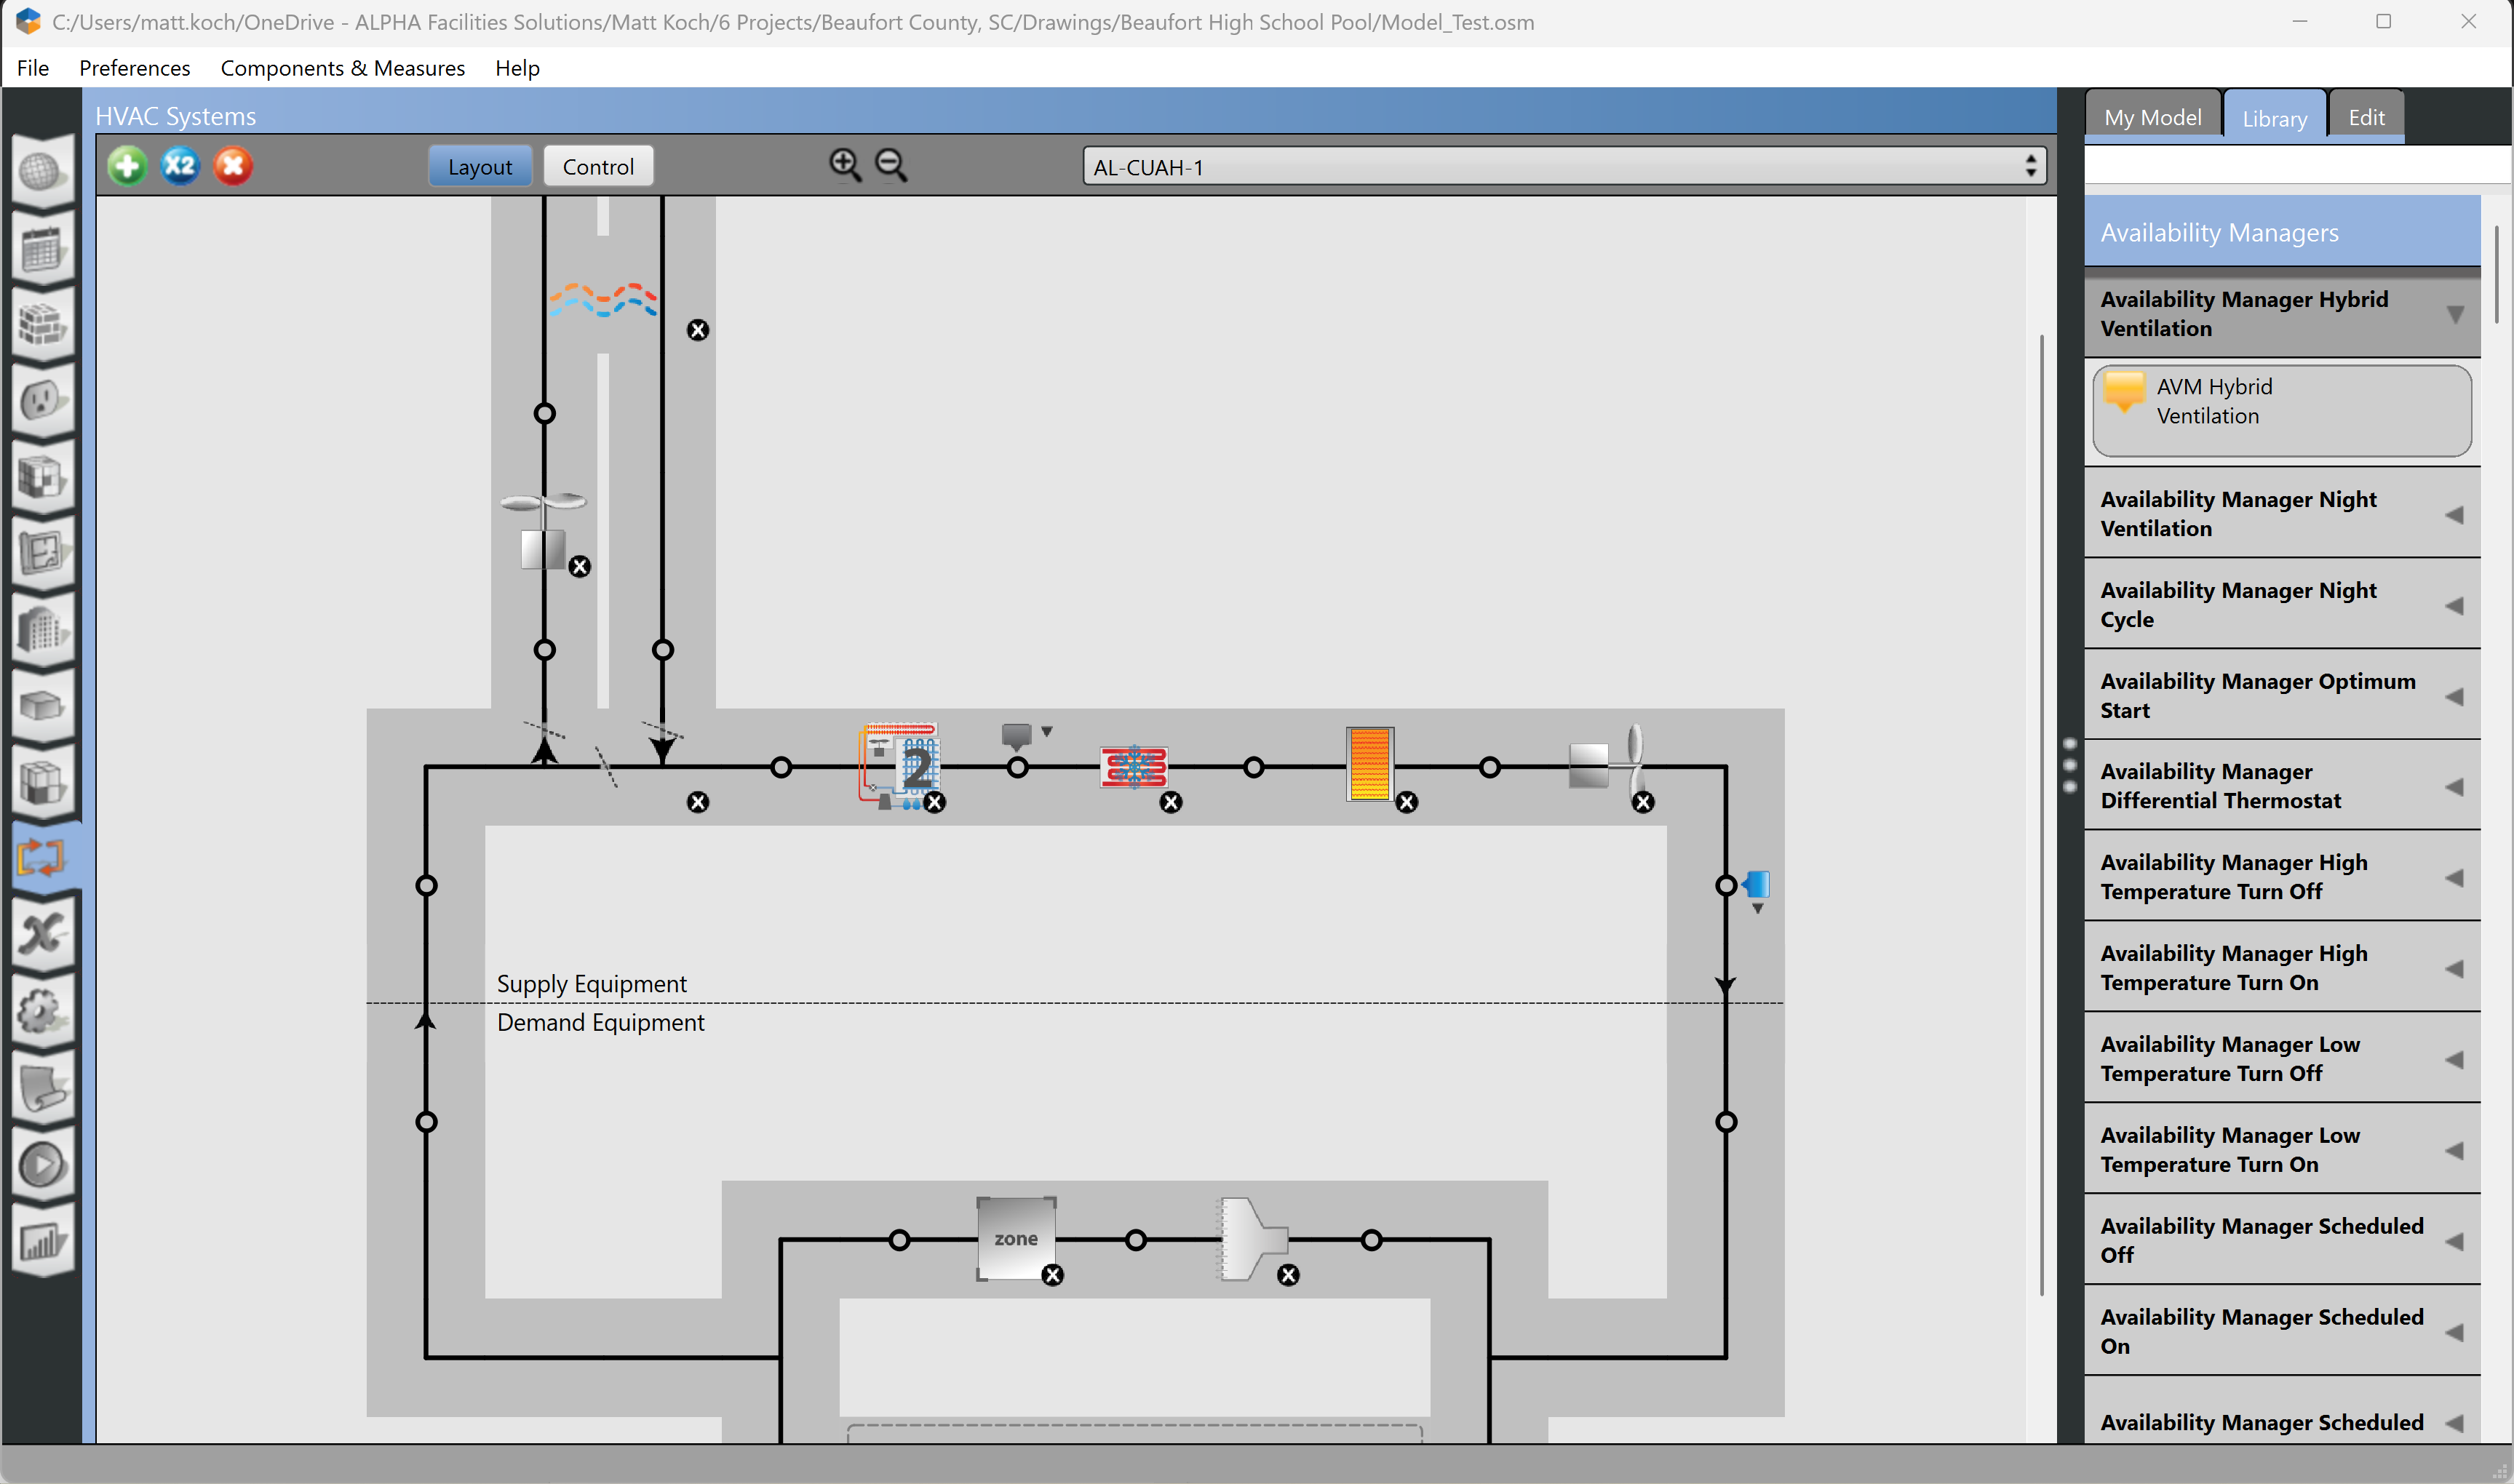2514x1484 pixels.
Task: Click the red delete system icon
Action: (233, 166)
